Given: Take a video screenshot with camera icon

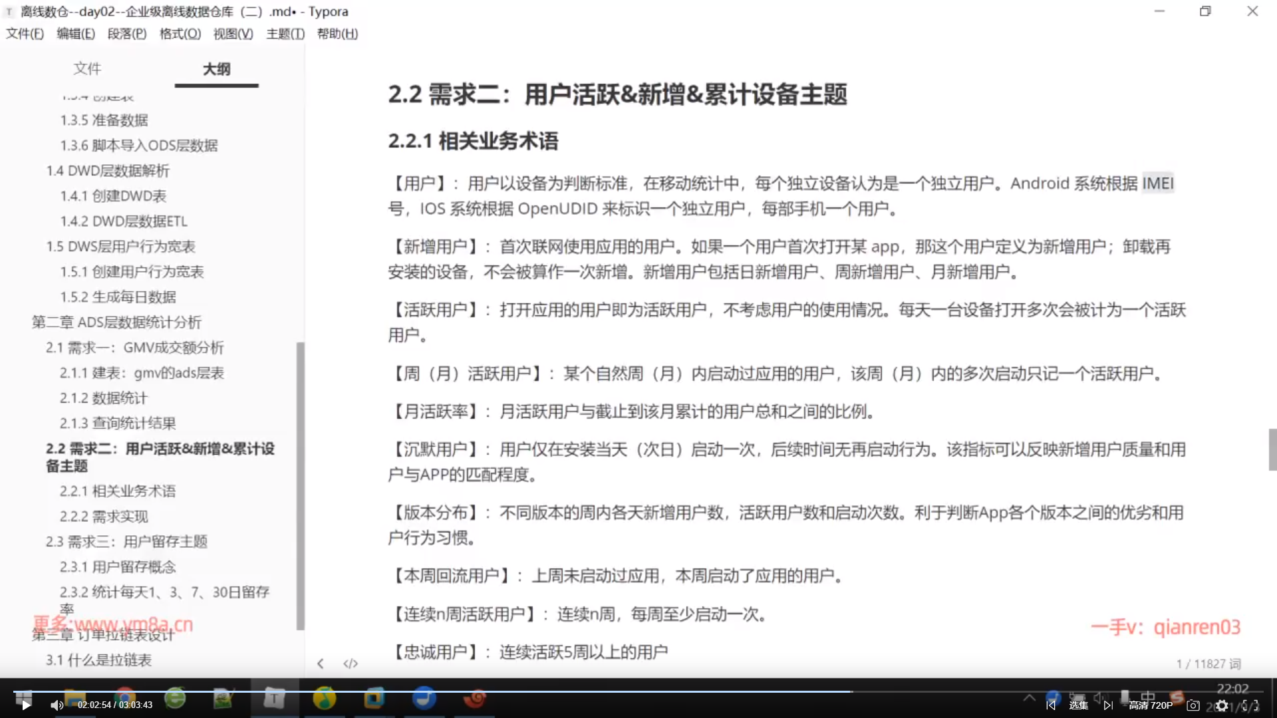Looking at the screenshot, I should [x=1193, y=705].
